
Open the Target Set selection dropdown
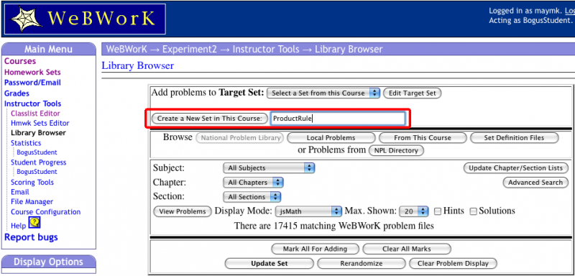click(x=323, y=93)
